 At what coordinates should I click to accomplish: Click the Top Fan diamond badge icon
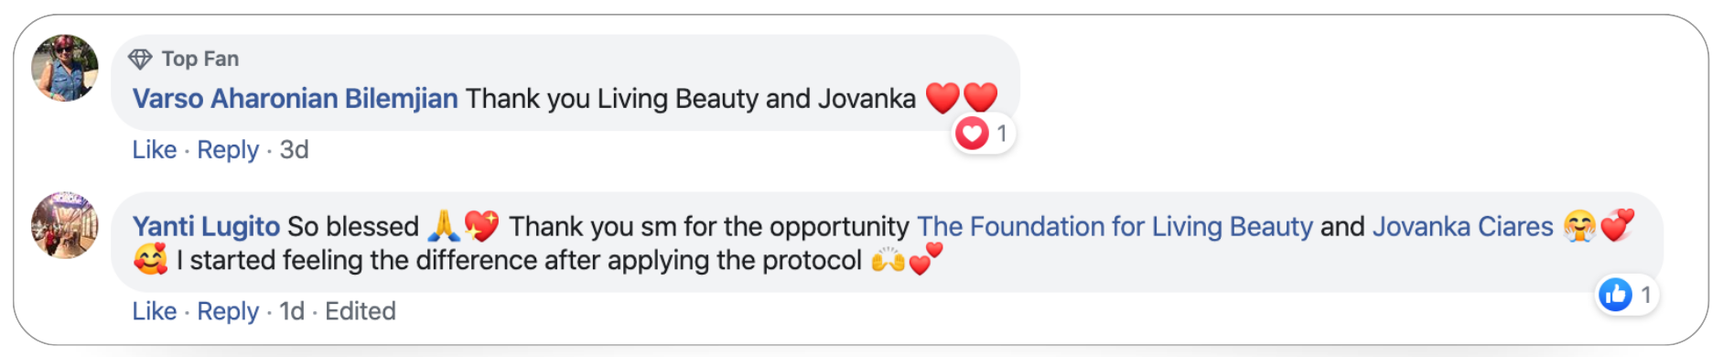[x=140, y=59]
